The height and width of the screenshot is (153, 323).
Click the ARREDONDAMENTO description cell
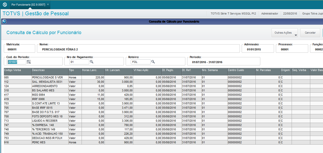(50, 86)
